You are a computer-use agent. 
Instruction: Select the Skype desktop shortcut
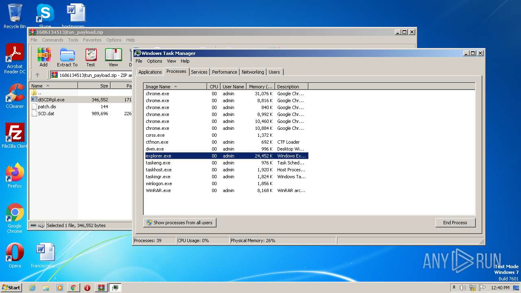[45, 16]
